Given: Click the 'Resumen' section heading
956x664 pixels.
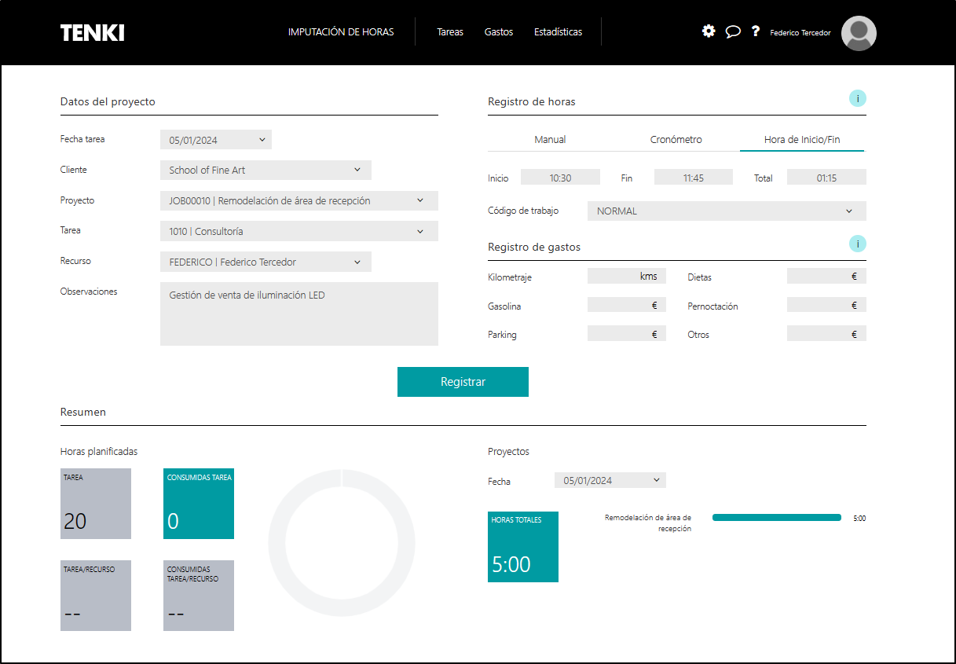Looking at the screenshot, I should tap(83, 412).
